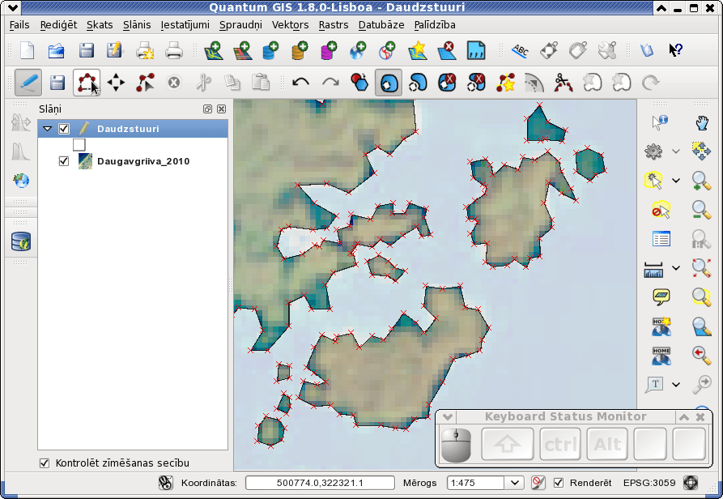Click Add Raster Layer icon
The width and height of the screenshot is (723, 499).
pyautogui.click(x=243, y=50)
